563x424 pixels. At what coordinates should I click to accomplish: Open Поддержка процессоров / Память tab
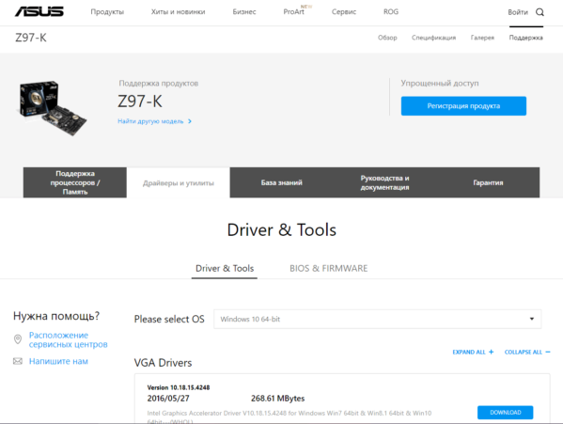pyautogui.click(x=75, y=182)
